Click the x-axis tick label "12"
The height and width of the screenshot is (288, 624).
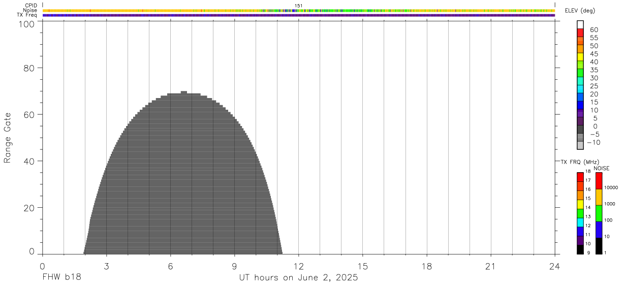299,266
